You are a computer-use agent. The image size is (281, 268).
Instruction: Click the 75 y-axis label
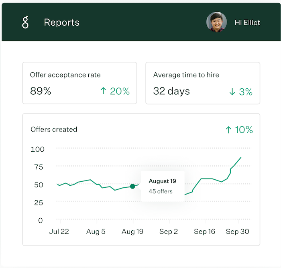39,167
